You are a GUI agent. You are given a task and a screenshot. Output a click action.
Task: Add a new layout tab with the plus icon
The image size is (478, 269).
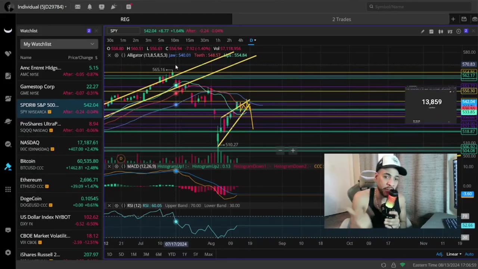453,19
